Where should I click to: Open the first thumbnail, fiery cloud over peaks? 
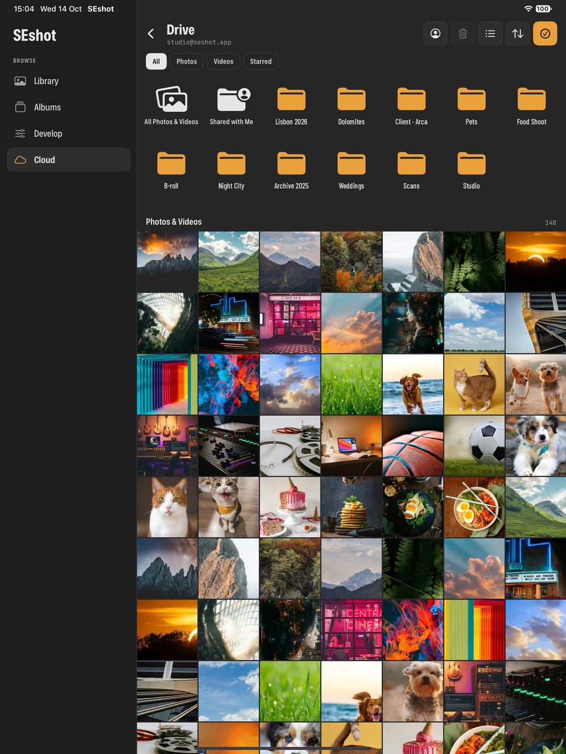click(x=167, y=261)
